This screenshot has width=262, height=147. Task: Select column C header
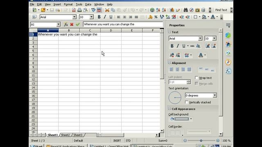pos(90,30)
